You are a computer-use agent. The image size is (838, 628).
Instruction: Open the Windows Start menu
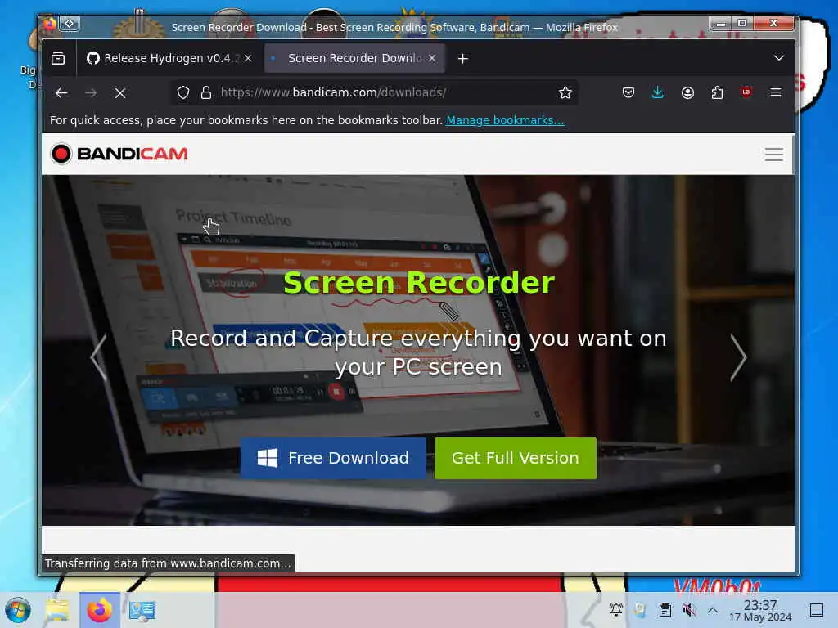point(18,610)
